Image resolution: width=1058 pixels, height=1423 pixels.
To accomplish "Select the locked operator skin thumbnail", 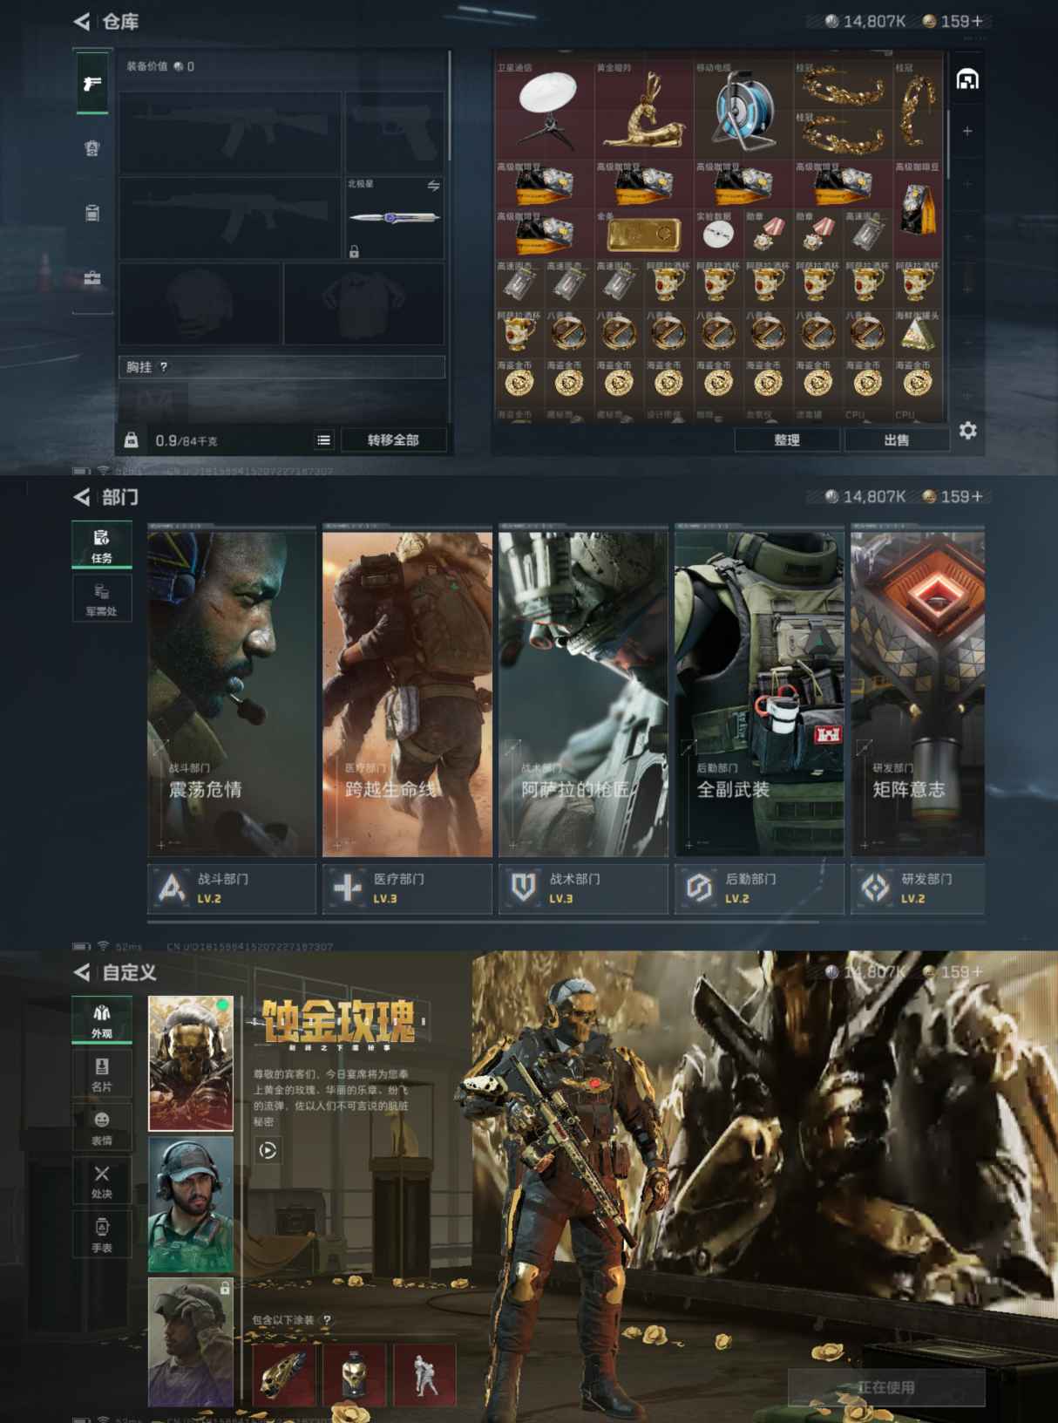I will 191,1343.
